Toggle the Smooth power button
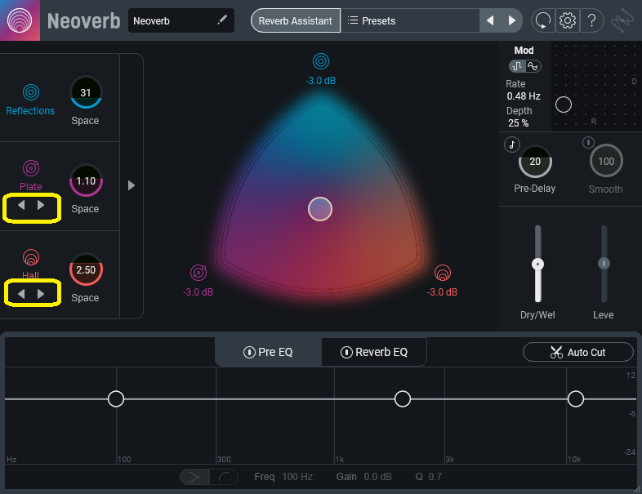This screenshot has width=642, height=494. (x=587, y=144)
